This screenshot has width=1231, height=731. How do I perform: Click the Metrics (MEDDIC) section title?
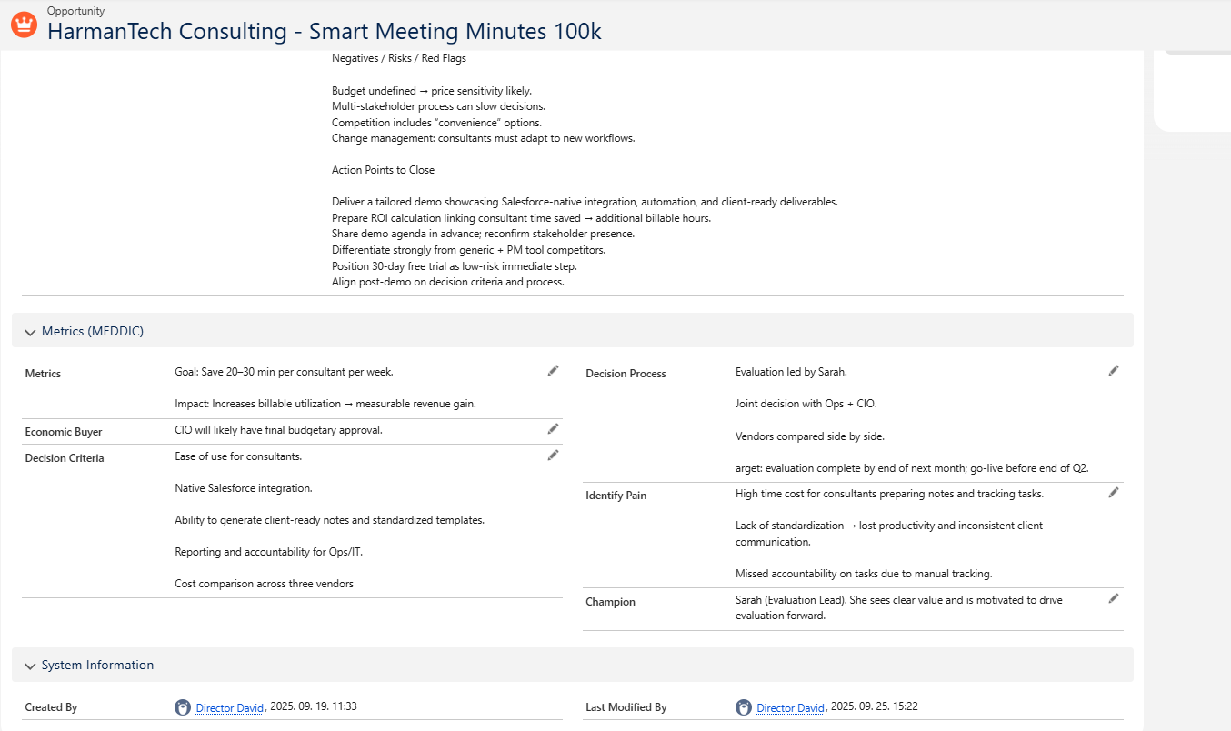pos(93,332)
